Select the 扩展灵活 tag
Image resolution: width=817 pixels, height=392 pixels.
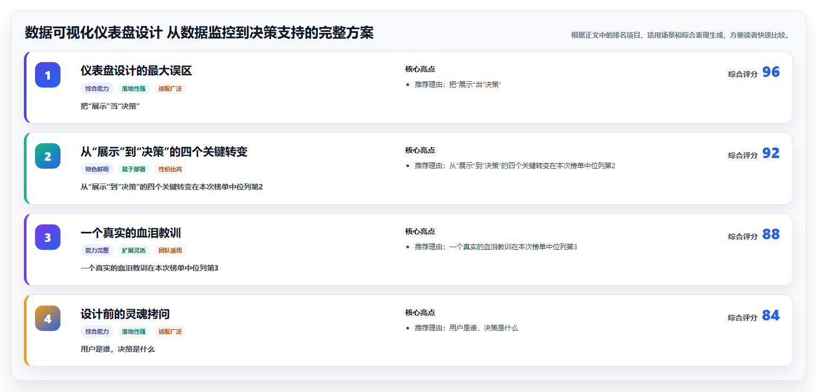(x=134, y=251)
